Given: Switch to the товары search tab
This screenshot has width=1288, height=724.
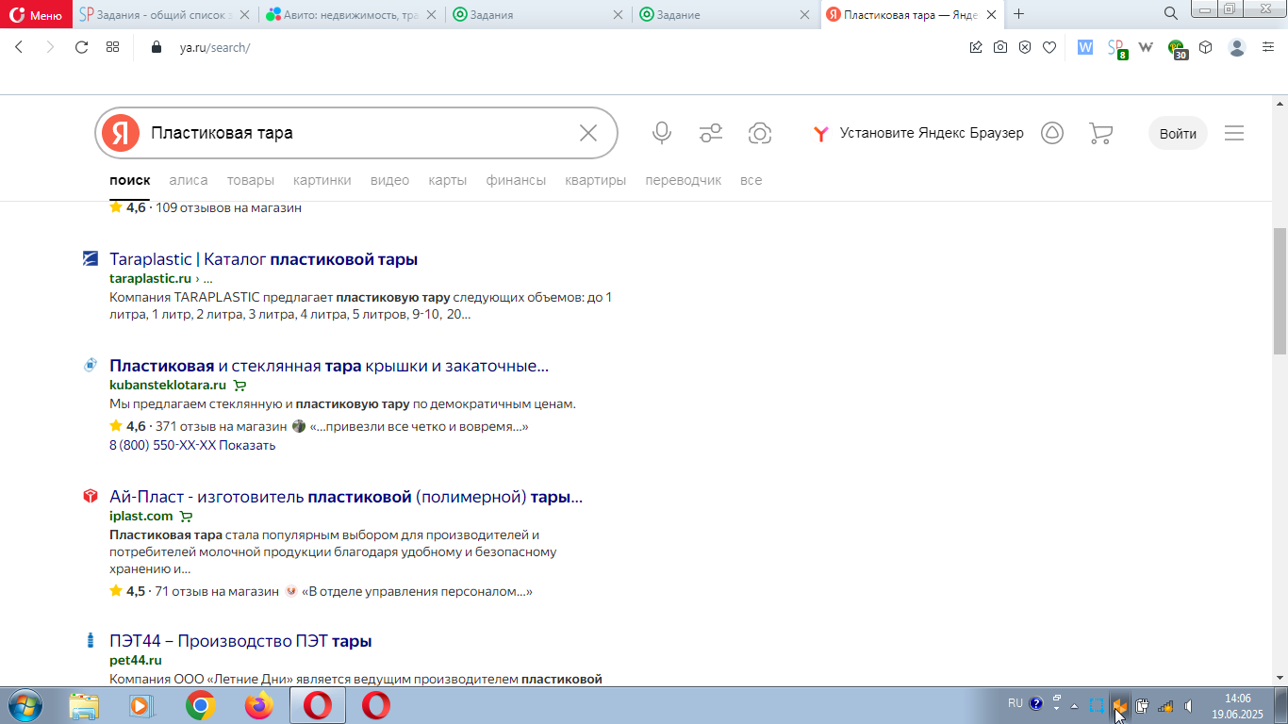Looking at the screenshot, I should 251,180.
